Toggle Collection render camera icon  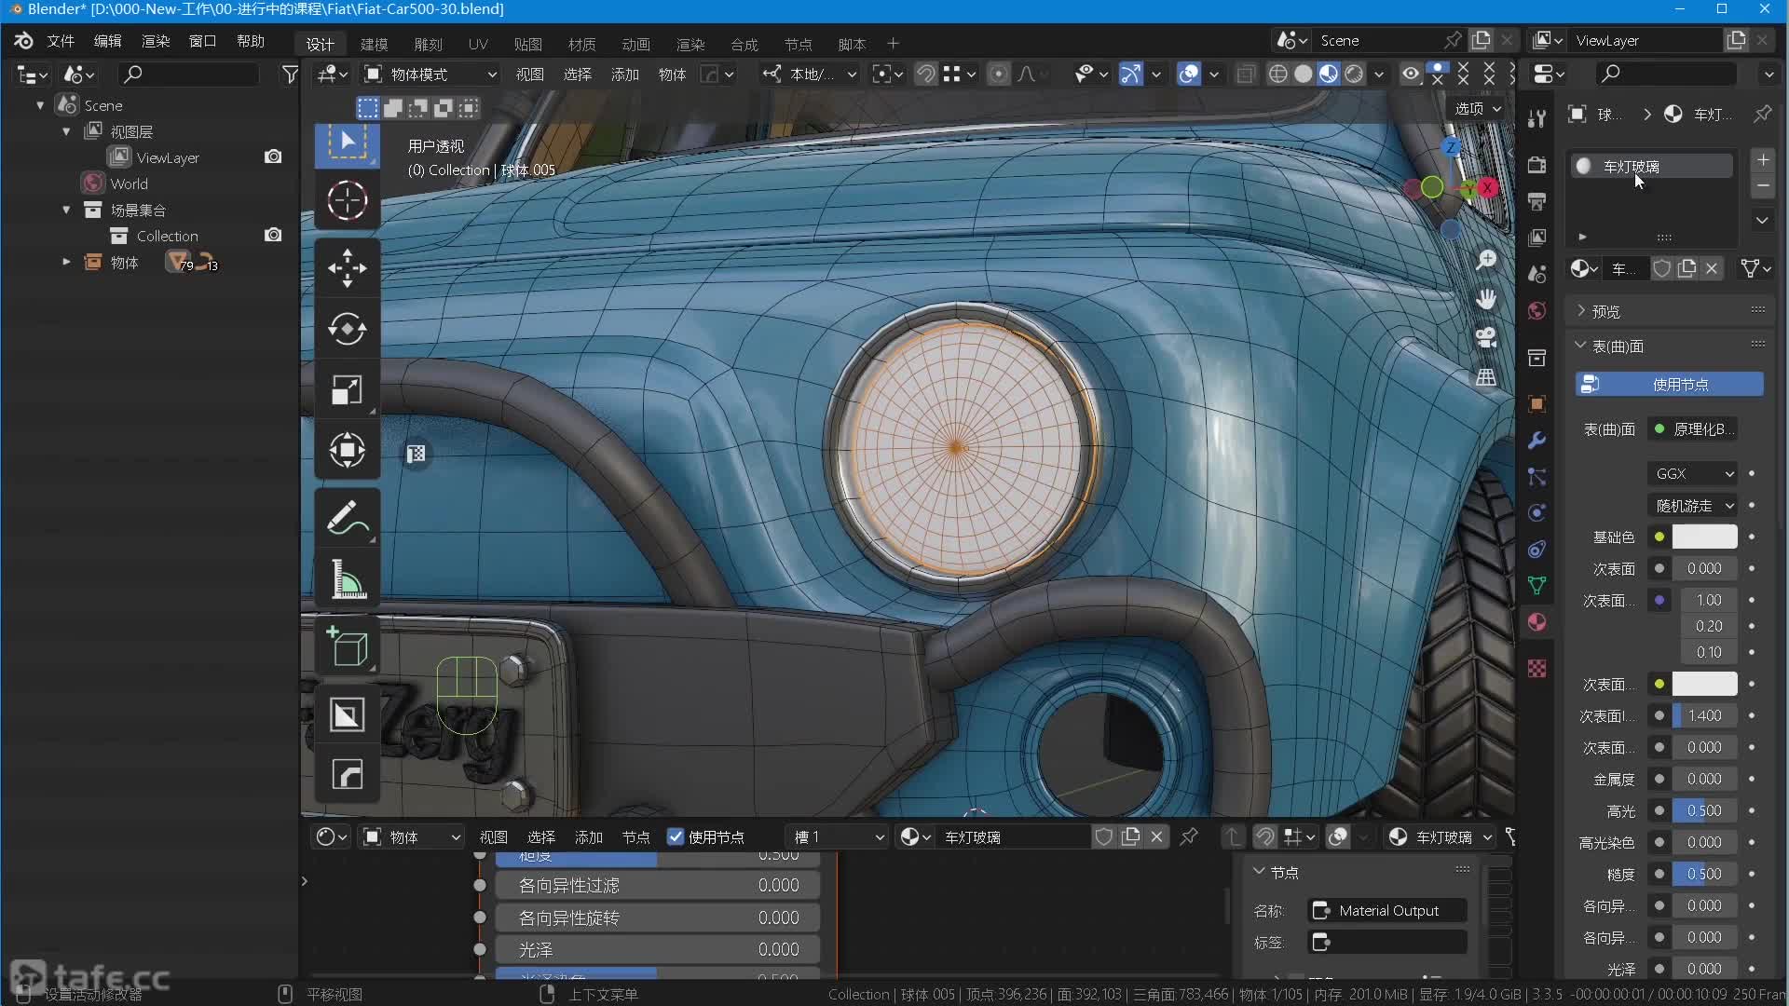tap(273, 235)
